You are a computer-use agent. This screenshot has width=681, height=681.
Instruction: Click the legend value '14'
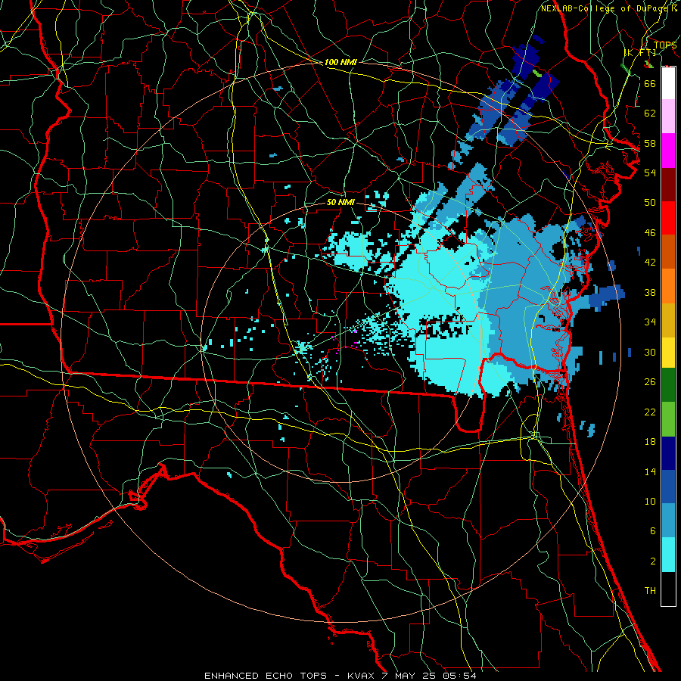[650, 471]
